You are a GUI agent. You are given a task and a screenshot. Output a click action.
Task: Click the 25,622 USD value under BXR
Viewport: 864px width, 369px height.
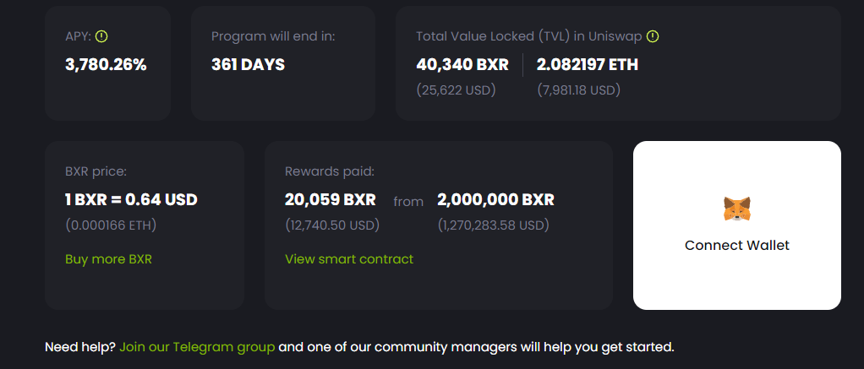click(456, 90)
